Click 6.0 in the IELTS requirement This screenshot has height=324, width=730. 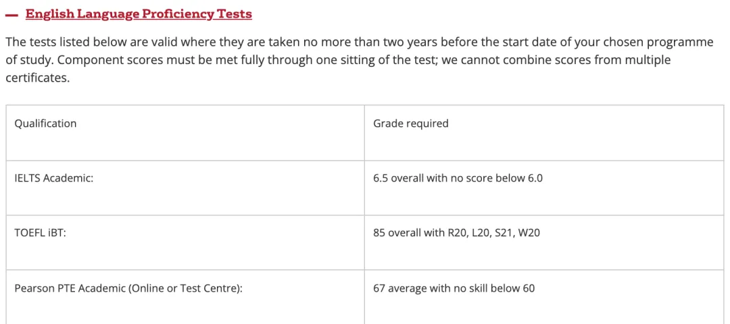535,178
